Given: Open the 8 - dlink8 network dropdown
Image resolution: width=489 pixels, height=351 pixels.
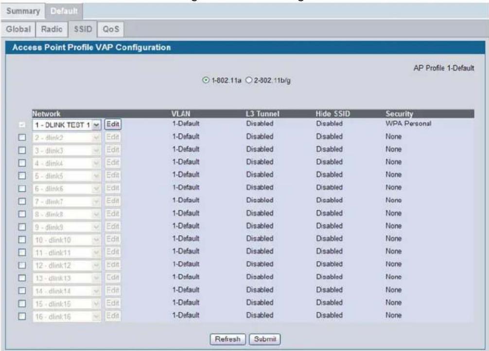Looking at the screenshot, I should (x=67, y=214).
